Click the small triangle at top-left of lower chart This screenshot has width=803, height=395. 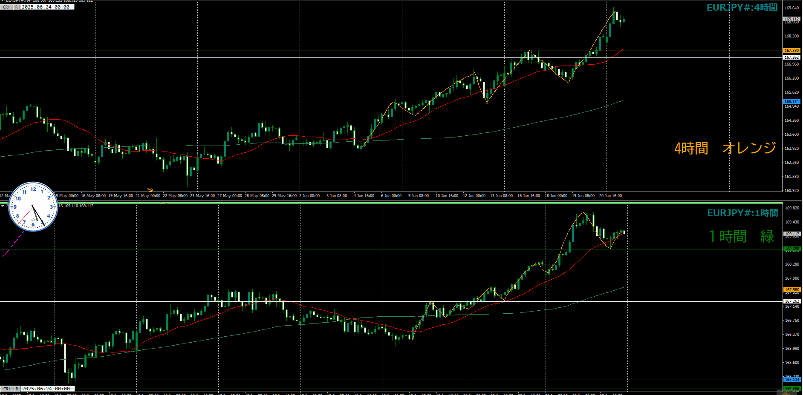pyautogui.click(x=3, y=206)
